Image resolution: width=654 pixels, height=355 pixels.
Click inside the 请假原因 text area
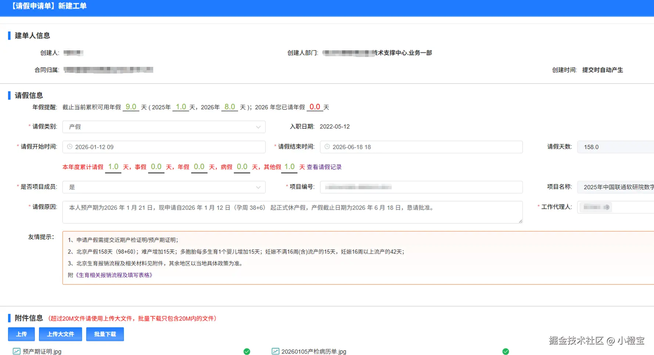292,212
